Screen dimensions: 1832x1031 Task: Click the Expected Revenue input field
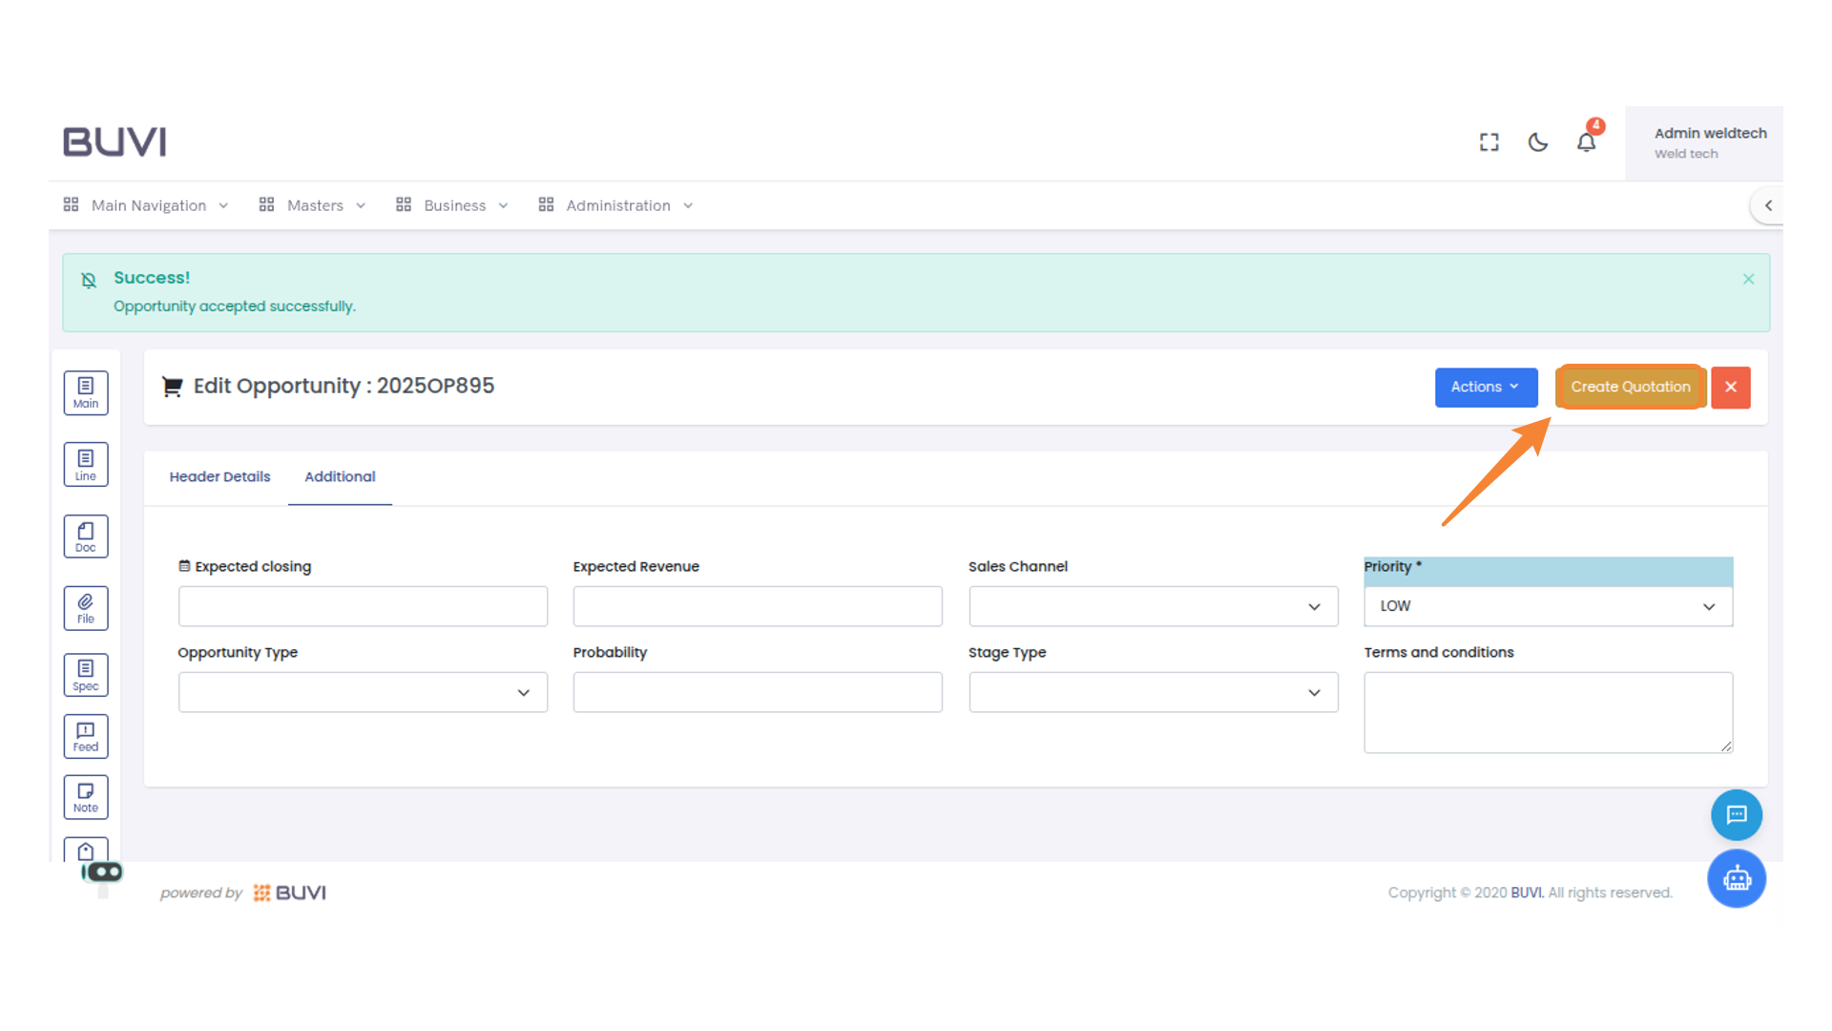pyautogui.click(x=757, y=606)
